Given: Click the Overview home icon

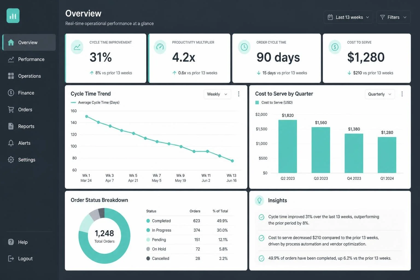Looking at the screenshot, I should 11,42.
